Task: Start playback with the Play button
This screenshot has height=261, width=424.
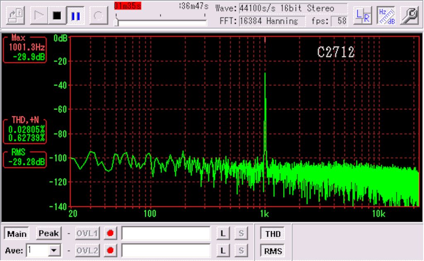Action: coord(39,16)
